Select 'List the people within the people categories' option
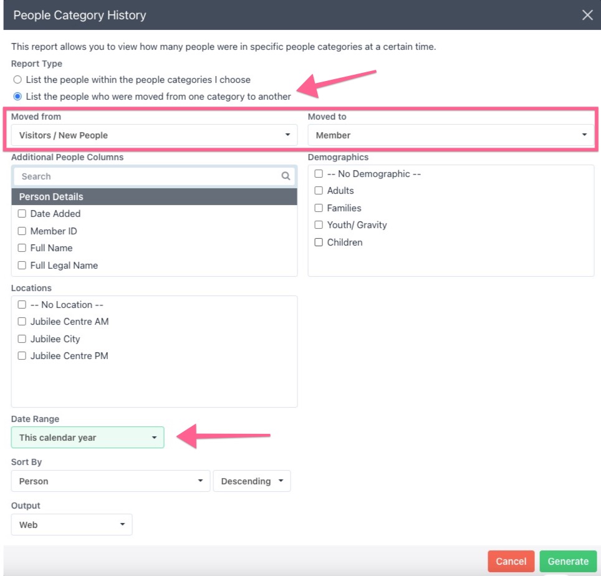The image size is (601, 576). (17, 80)
